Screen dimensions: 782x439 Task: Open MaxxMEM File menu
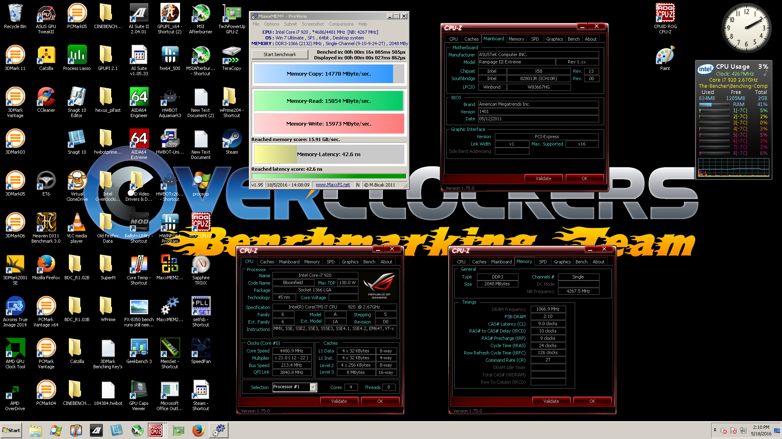(256, 24)
